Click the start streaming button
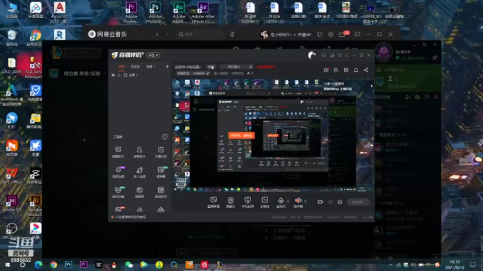The height and width of the screenshot is (271, 483). pyautogui.click(x=358, y=202)
